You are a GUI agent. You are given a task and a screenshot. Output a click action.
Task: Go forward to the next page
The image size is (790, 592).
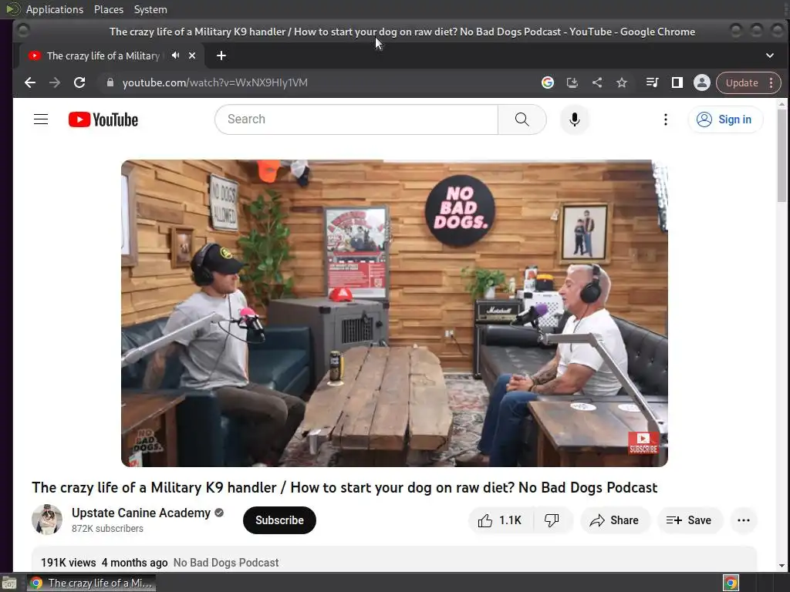click(55, 82)
